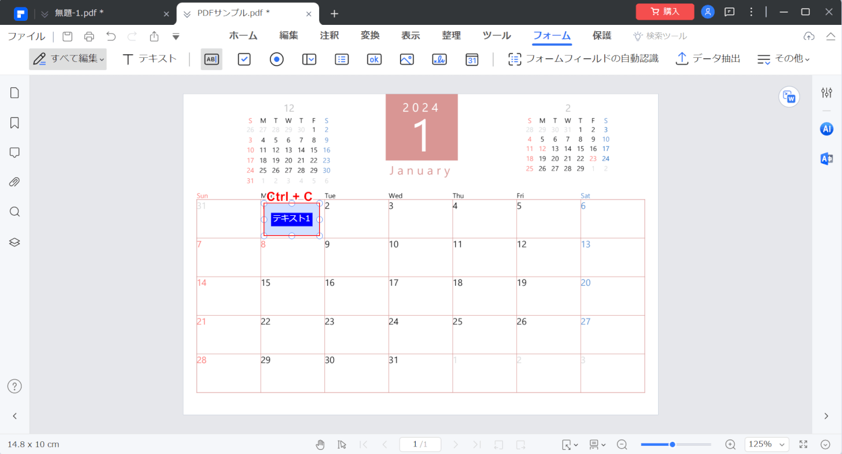Image resolution: width=842 pixels, height=454 pixels.
Task: Select the date field form tool
Action: [x=472, y=59]
